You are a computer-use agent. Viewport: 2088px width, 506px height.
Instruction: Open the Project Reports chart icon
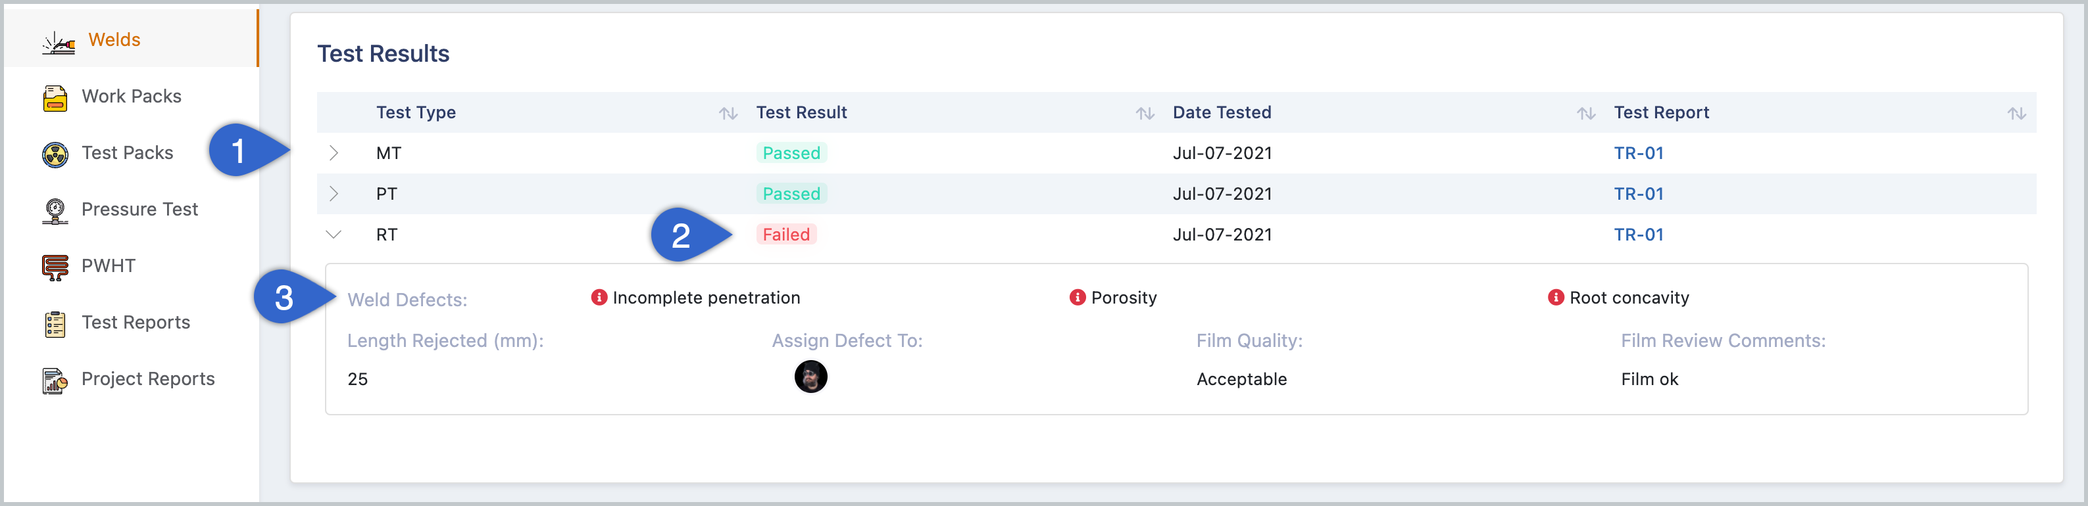(55, 380)
